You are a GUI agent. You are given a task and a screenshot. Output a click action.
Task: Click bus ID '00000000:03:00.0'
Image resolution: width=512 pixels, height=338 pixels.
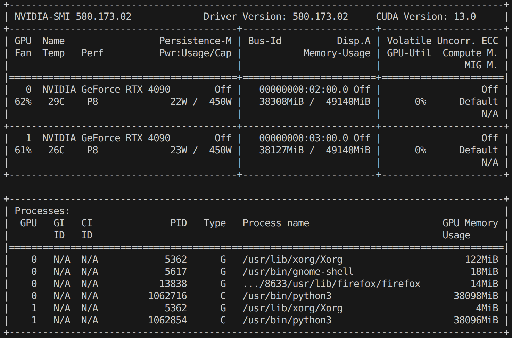[304, 138]
